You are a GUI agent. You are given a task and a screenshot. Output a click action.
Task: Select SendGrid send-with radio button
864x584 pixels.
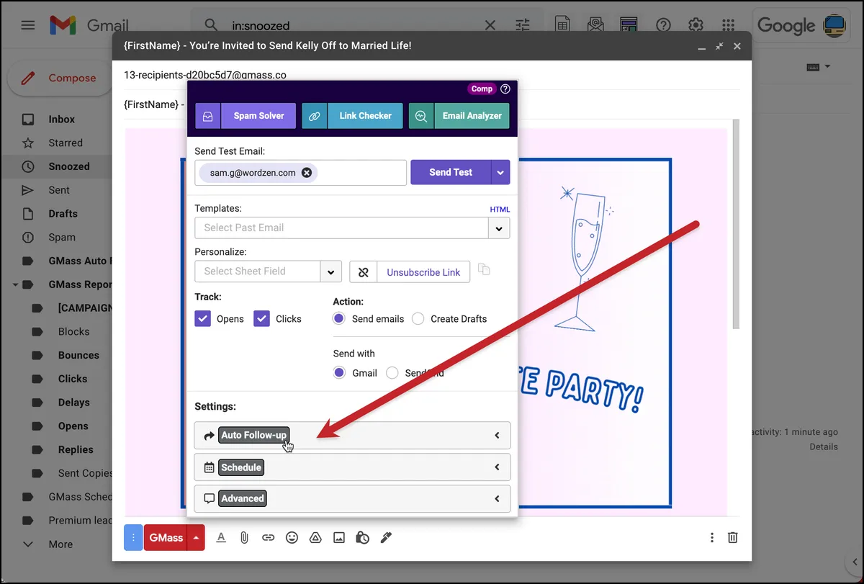coord(392,373)
